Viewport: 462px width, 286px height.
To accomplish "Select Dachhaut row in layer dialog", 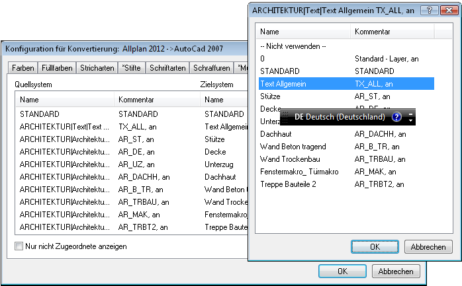I will (346, 134).
